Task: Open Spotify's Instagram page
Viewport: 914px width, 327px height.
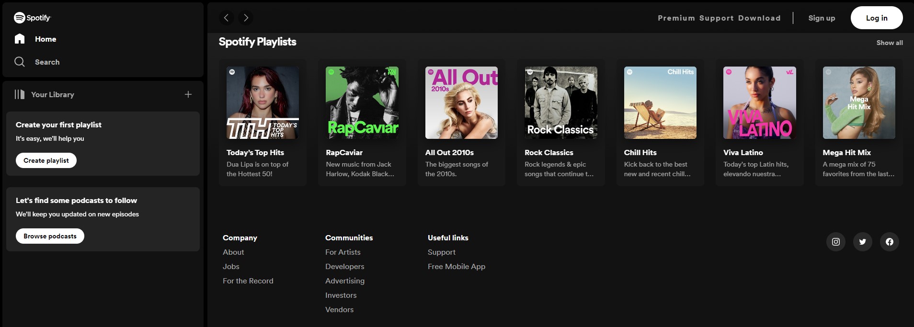Action: point(836,242)
